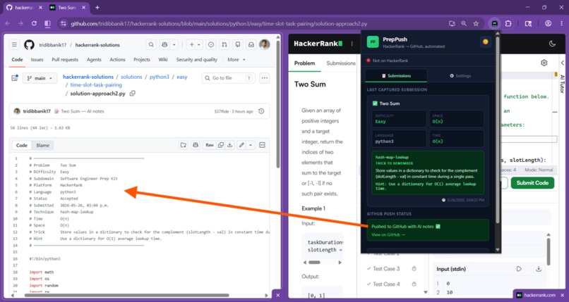Toggle the file tree side panel icon

[x=15, y=77]
